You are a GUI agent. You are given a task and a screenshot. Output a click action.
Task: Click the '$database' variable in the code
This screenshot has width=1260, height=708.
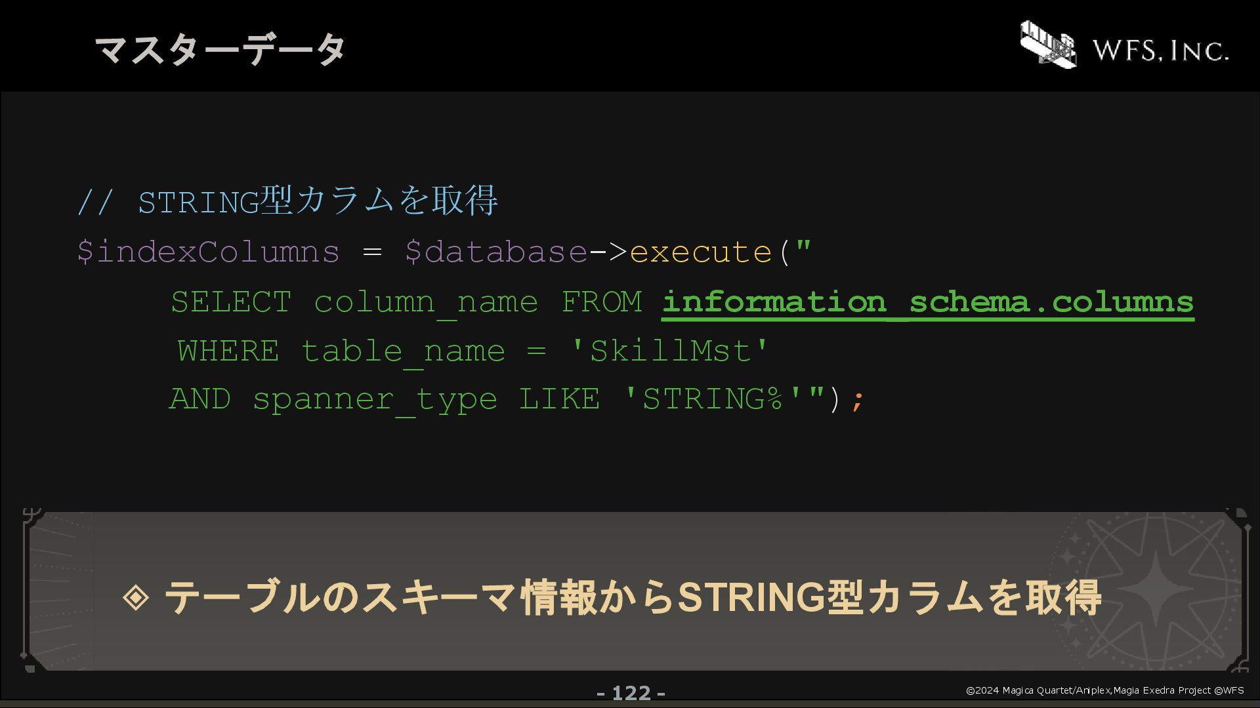click(x=496, y=252)
